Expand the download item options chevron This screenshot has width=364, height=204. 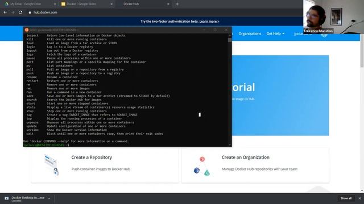[x=49, y=198]
